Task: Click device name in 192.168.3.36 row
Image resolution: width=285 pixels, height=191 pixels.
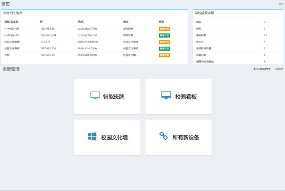Action: pos(12,29)
